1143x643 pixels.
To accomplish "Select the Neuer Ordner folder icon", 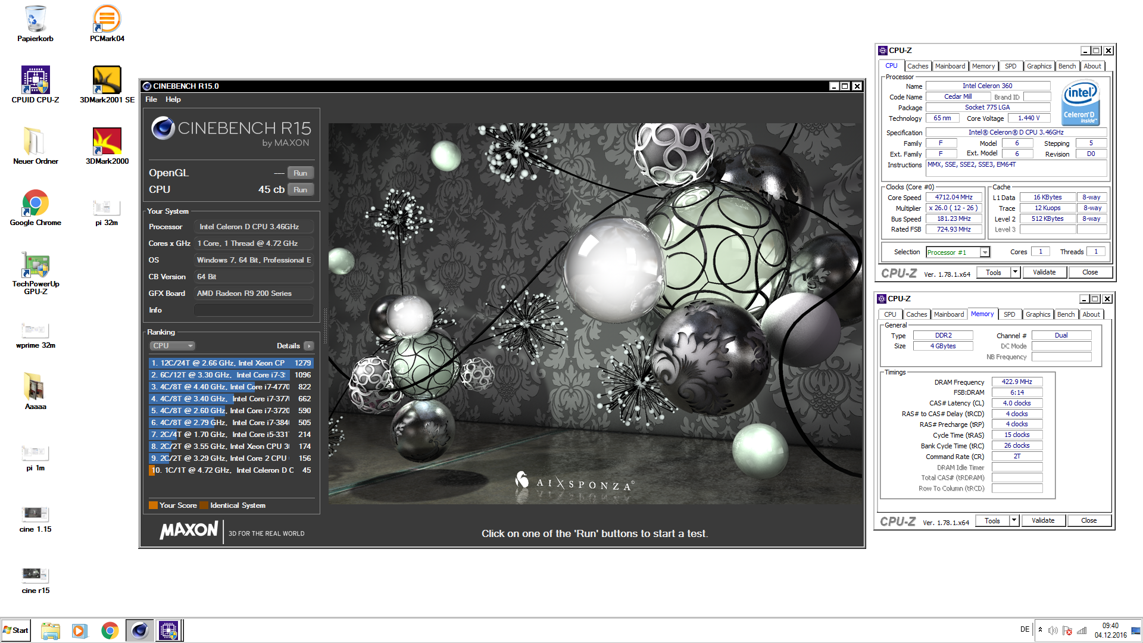I will click(x=35, y=146).
